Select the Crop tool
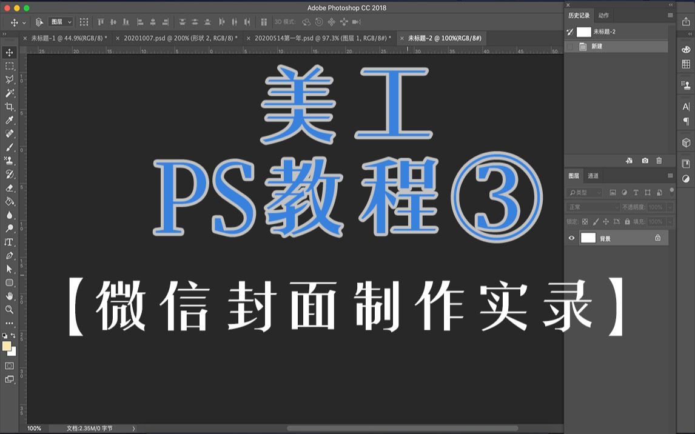This screenshot has width=695, height=434. point(8,105)
